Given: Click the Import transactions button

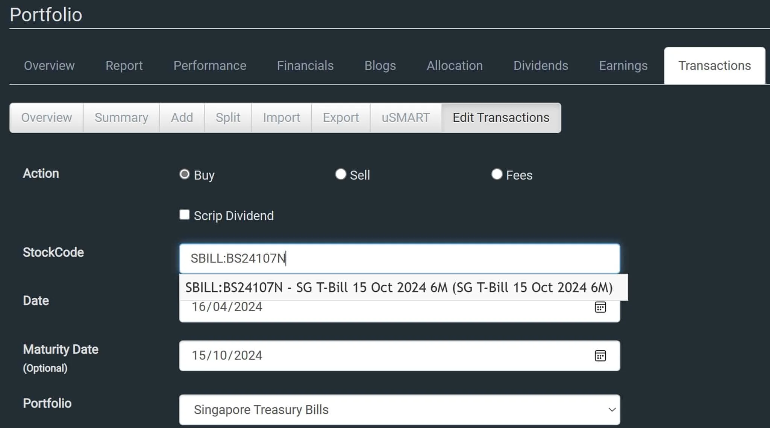Looking at the screenshot, I should click(x=281, y=118).
